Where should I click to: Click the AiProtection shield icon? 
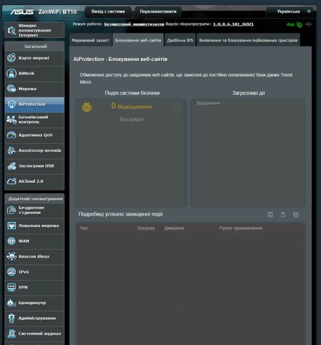12,104
